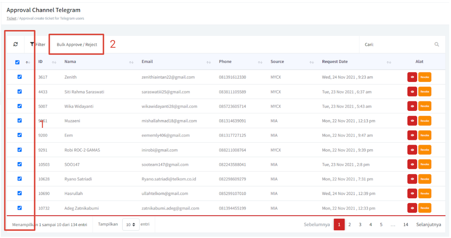Open the Ticket breadcrumb link
The width and height of the screenshot is (451, 238).
11,18
